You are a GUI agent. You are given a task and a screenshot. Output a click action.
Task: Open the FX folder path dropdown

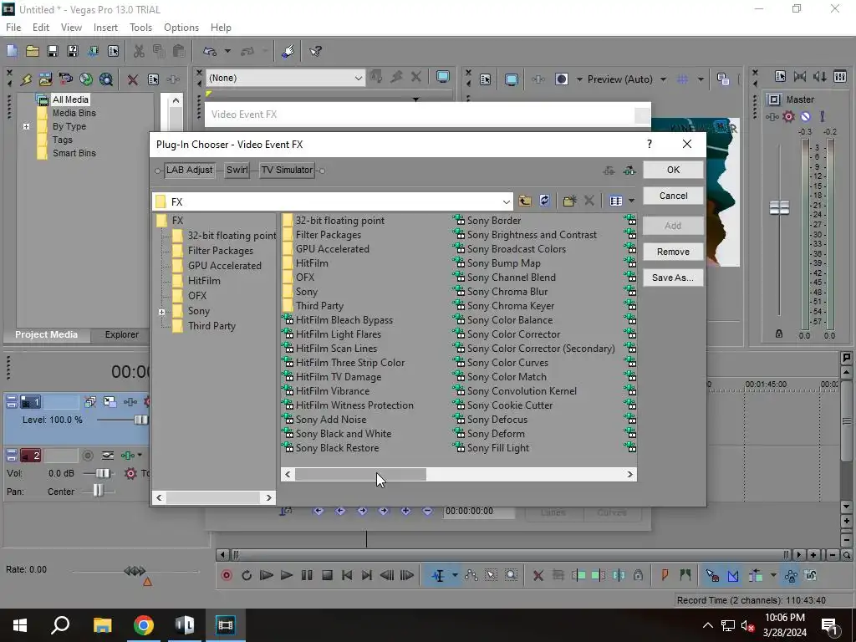[506, 201]
